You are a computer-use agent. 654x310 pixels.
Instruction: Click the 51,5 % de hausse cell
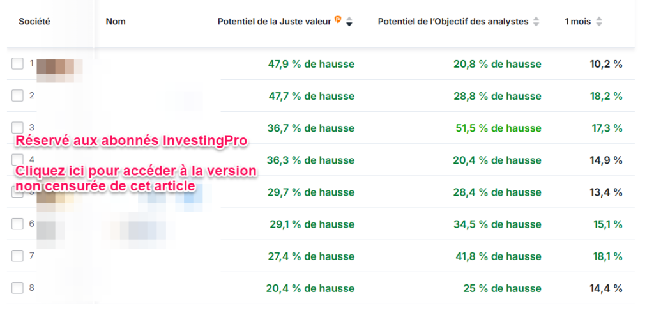click(x=497, y=128)
